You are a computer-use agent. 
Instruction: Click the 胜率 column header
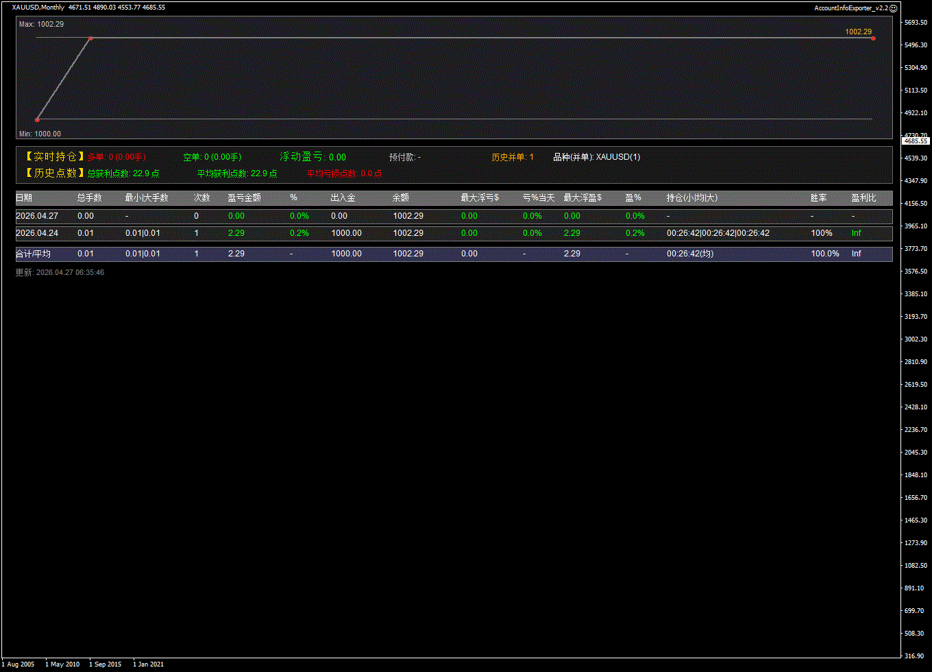(x=818, y=198)
